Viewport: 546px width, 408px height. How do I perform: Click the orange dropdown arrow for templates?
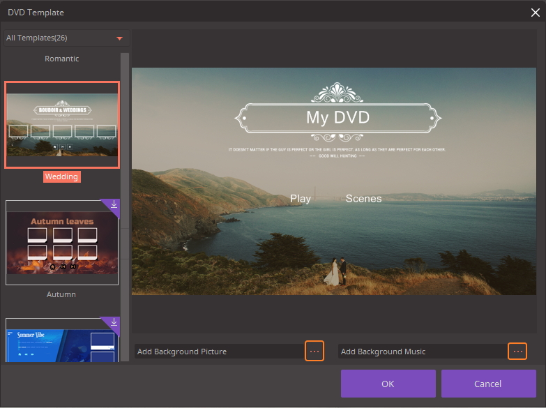tap(119, 38)
